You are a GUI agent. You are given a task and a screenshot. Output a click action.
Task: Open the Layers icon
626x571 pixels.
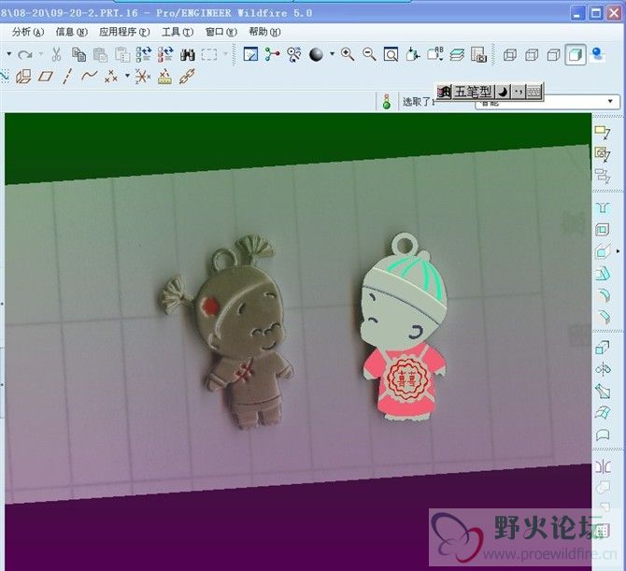(x=457, y=54)
